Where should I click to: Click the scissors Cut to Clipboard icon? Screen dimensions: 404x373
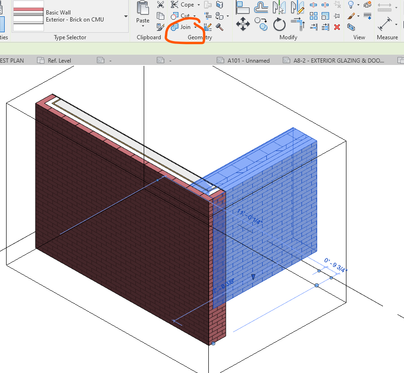tap(161, 4)
